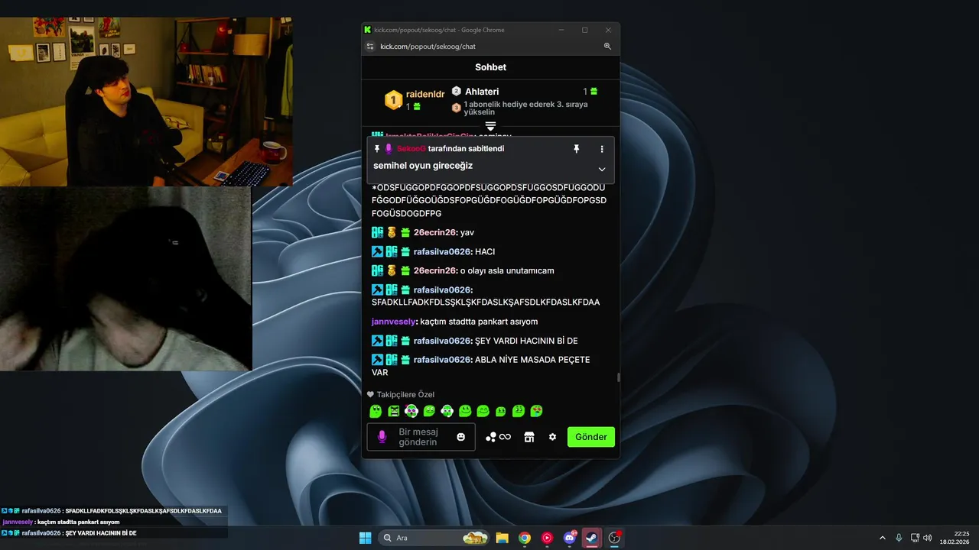979x550 pixels.
Task: Open the Kick shop storefront icon
Action: (x=529, y=437)
